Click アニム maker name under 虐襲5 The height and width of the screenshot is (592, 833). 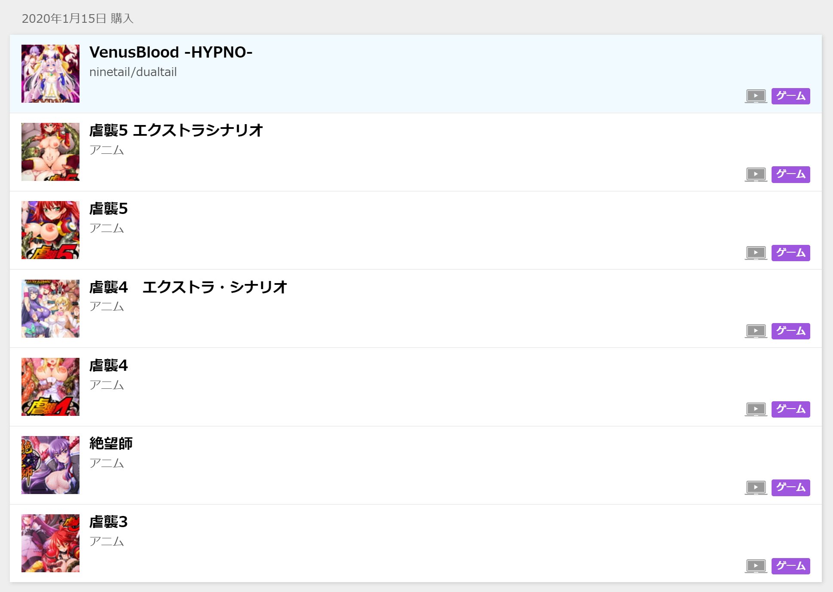pos(107,228)
